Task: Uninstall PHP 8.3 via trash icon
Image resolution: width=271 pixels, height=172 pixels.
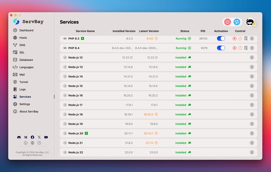Action: tap(252, 38)
